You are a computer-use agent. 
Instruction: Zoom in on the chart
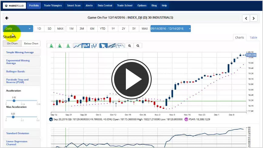[130, 46]
